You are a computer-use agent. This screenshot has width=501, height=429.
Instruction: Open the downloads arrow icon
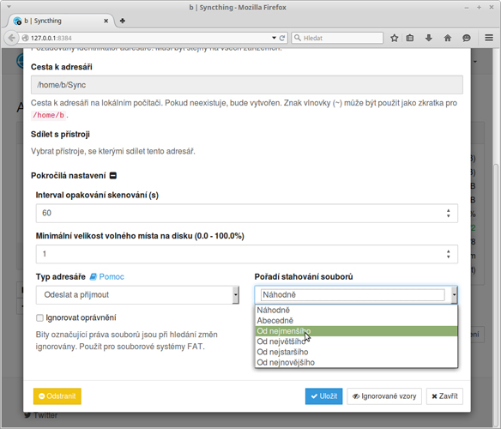click(x=429, y=38)
